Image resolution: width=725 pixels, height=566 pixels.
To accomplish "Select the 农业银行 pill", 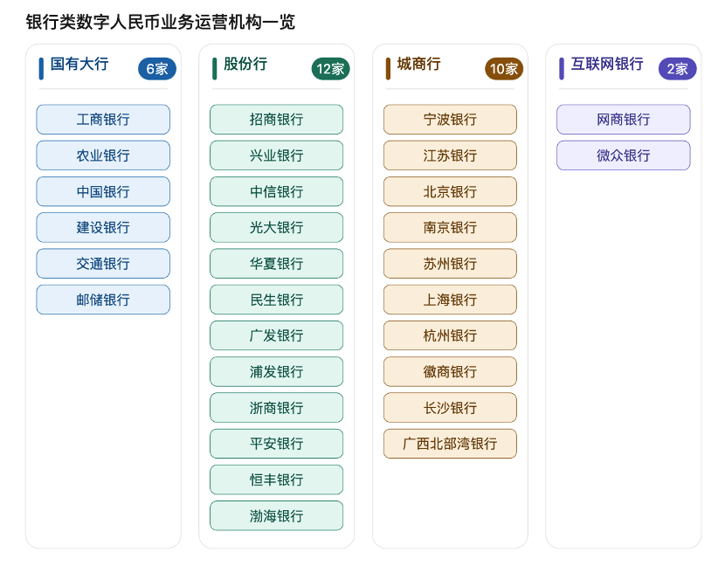I will [x=103, y=155].
